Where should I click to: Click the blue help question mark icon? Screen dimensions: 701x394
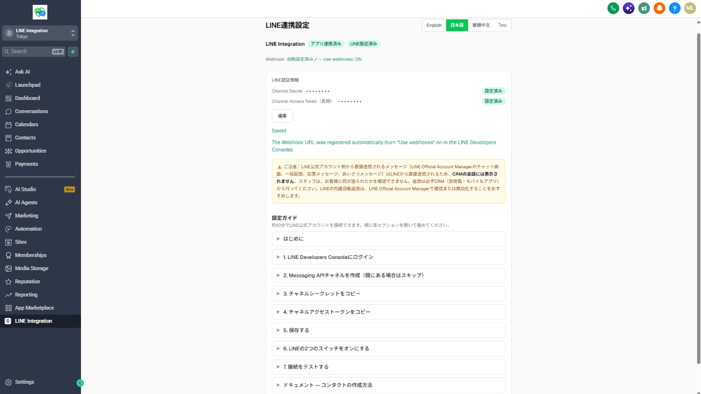tap(675, 8)
